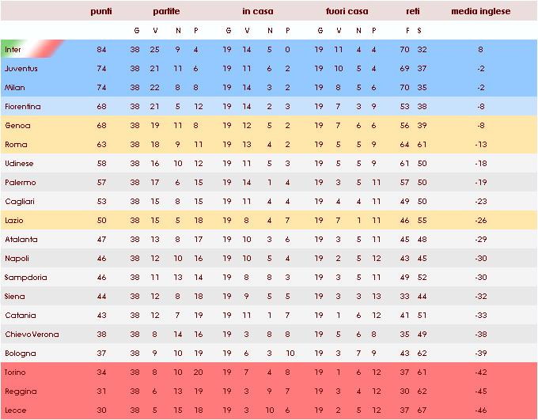Open the Milan team name

pos(15,88)
